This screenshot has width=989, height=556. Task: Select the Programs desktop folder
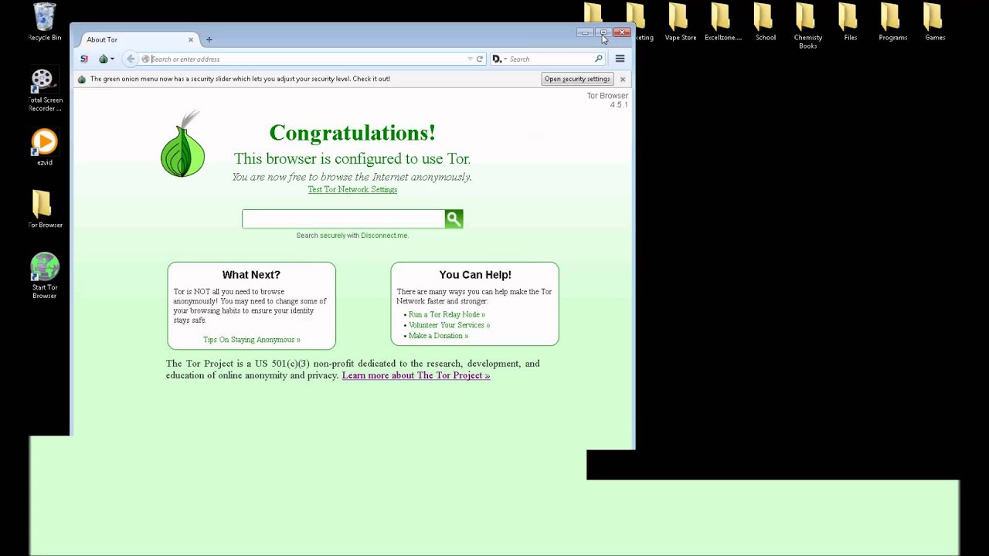tap(892, 22)
